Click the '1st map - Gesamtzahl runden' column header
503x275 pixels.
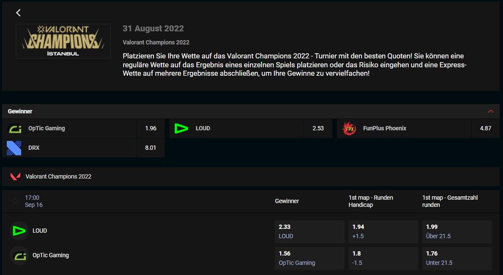point(450,201)
